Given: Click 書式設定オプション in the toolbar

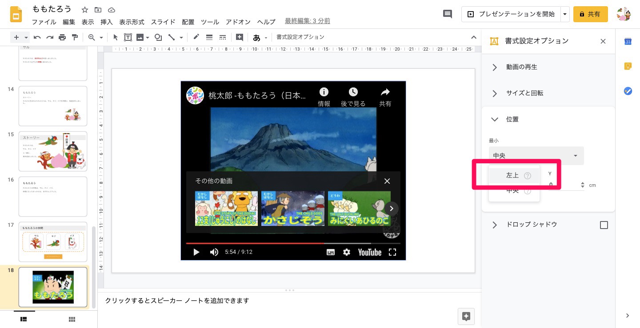Looking at the screenshot, I should pos(300,37).
